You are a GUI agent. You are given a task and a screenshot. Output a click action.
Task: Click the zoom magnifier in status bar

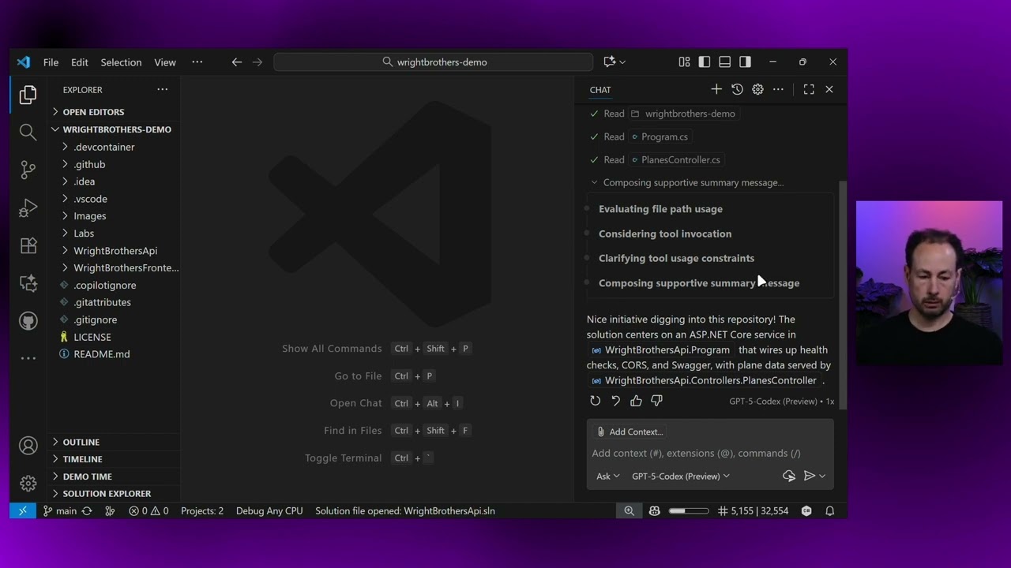(629, 510)
